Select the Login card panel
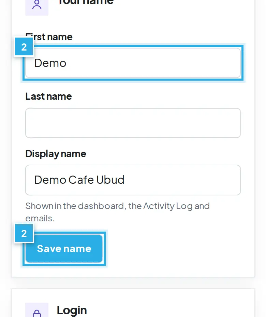 [133, 303]
